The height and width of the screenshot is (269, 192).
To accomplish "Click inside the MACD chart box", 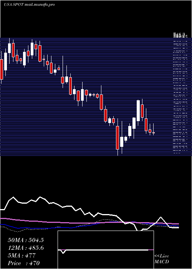I will click(106, 250).
